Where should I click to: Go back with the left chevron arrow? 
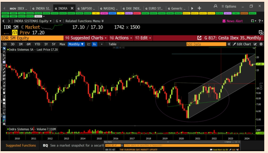pyautogui.click(x=4, y=21)
